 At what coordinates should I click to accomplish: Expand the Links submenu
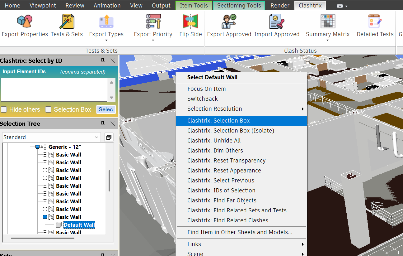(x=302, y=244)
